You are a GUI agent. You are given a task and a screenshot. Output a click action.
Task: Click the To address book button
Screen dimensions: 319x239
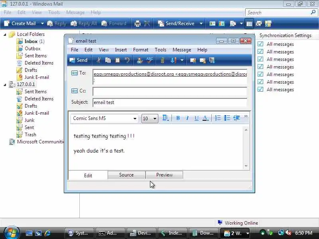click(79, 73)
